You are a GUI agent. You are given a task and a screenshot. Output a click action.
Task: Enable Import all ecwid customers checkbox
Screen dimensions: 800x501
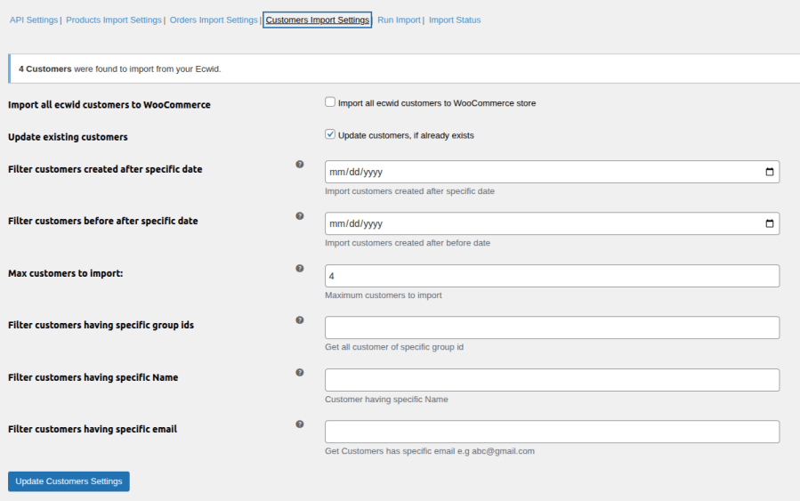330,102
